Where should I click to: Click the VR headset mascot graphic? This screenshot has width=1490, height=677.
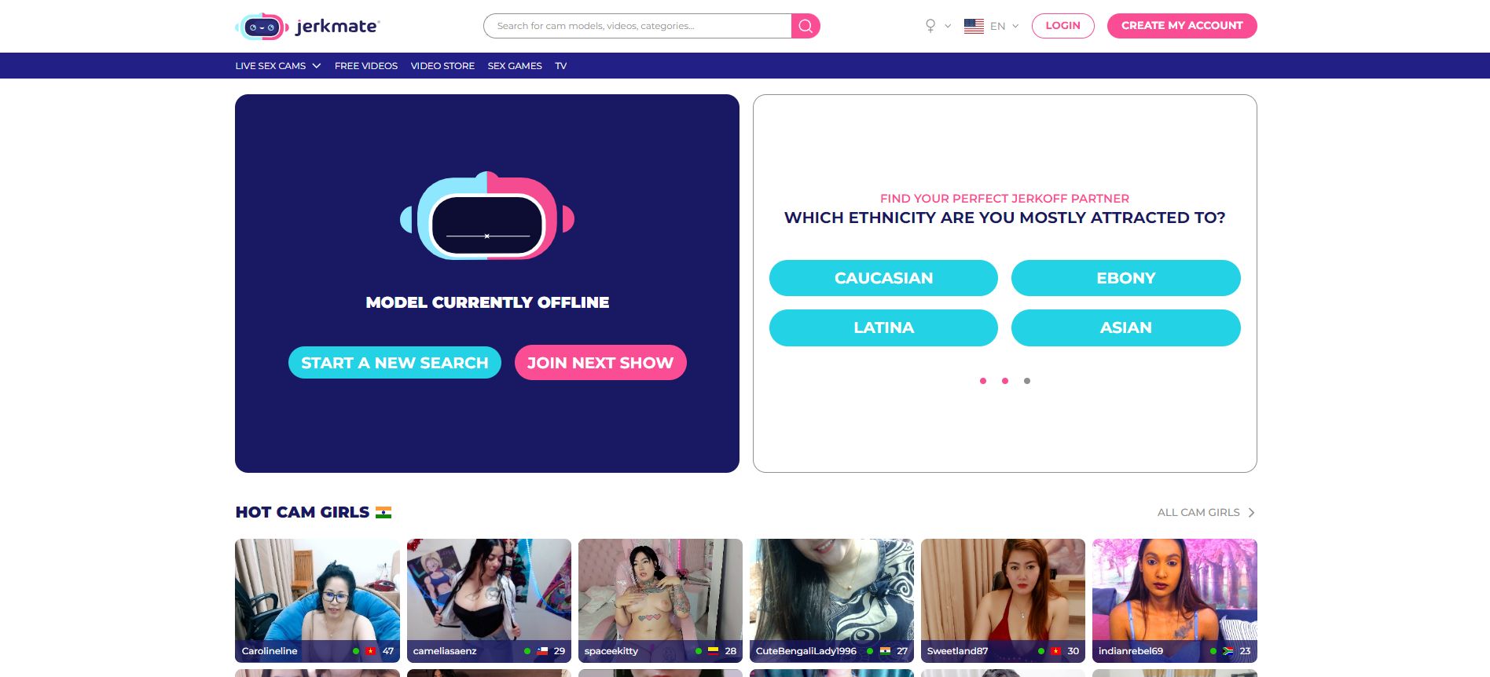(487, 216)
